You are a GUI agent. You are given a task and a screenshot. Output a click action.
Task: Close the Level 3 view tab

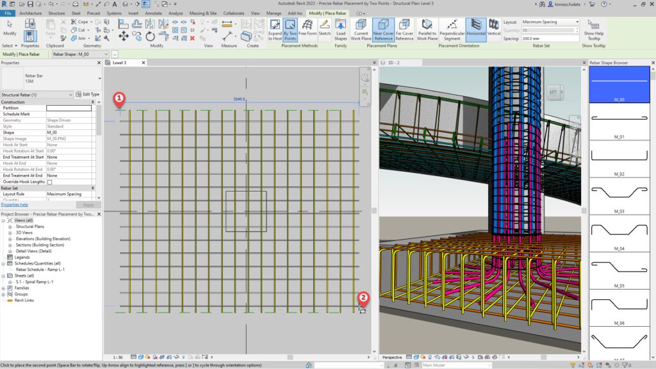point(143,63)
